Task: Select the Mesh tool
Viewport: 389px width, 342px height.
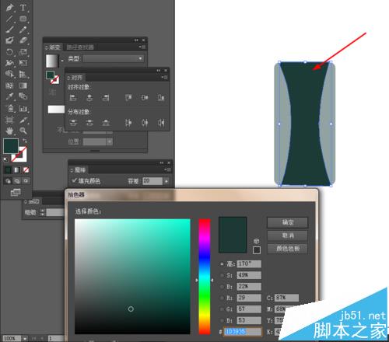Action: point(9,85)
